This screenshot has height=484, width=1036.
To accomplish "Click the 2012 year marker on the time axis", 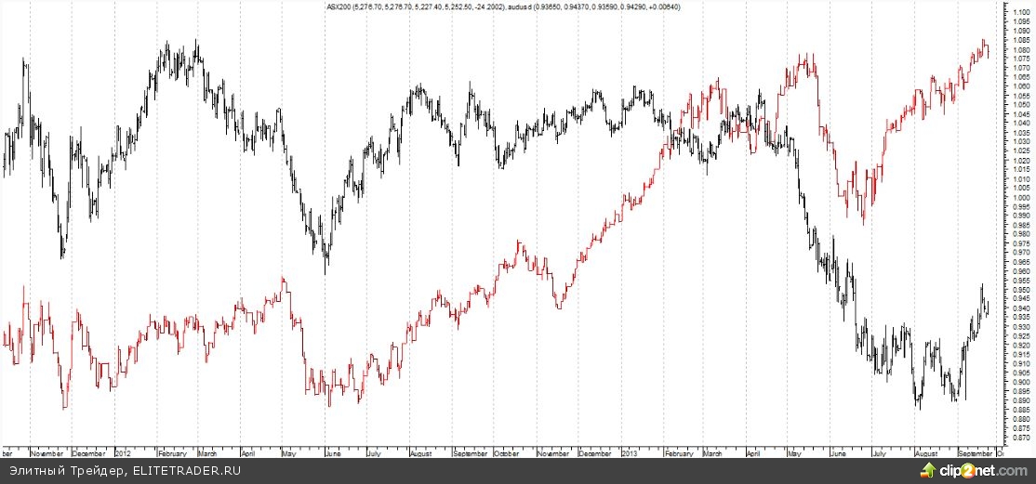I will [x=124, y=454].
